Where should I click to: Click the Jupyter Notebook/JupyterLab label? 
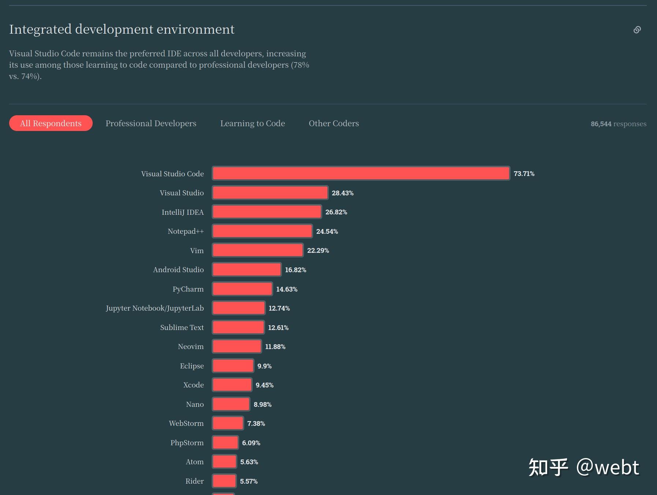point(155,308)
